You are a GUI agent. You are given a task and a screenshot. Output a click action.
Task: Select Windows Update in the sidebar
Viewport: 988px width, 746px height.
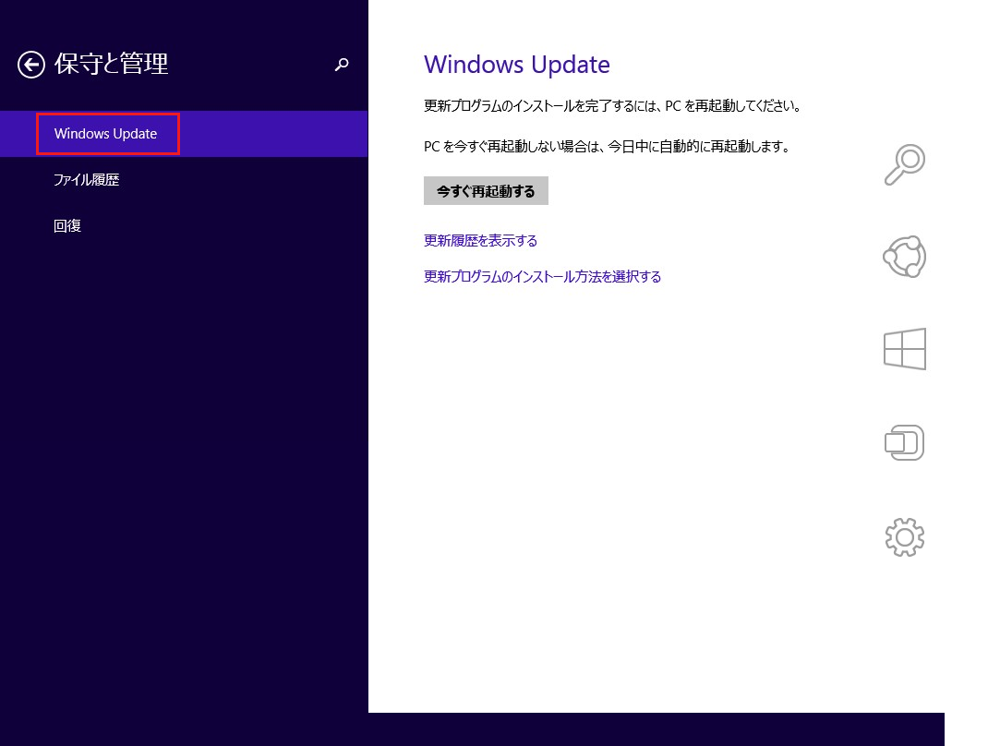tap(106, 134)
